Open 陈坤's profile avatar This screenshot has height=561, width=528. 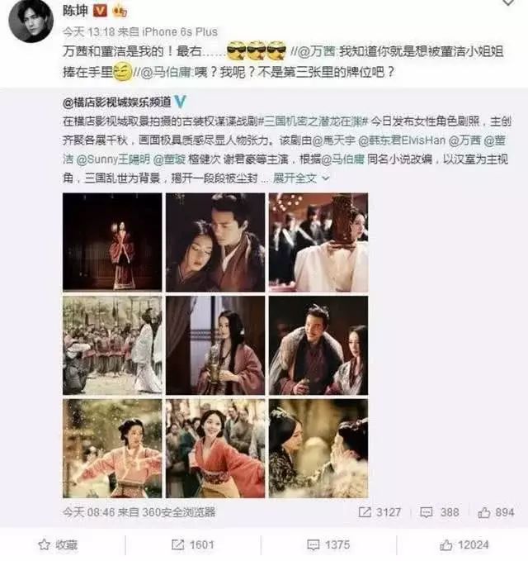(31, 21)
